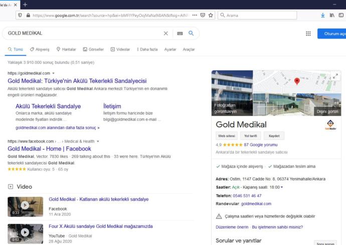Click the warning triangle icon about hours
The height and width of the screenshot is (245, 346).
click(x=219, y=216)
